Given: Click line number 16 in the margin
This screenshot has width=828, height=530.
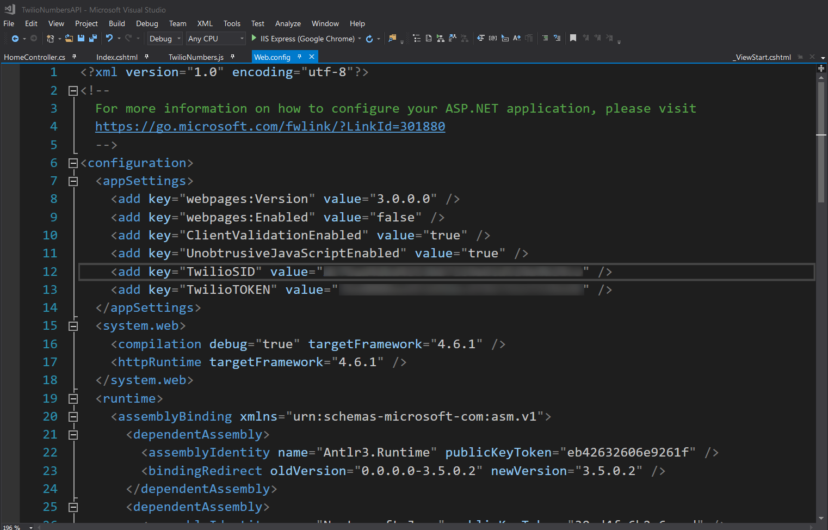Looking at the screenshot, I should [50, 344].
